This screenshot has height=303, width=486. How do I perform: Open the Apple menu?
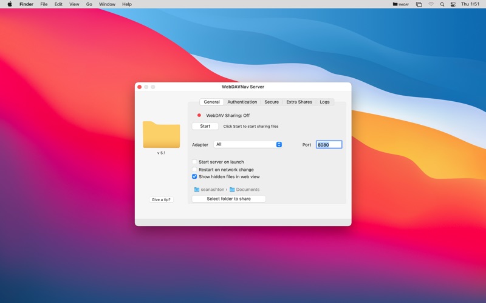point(10,4)
